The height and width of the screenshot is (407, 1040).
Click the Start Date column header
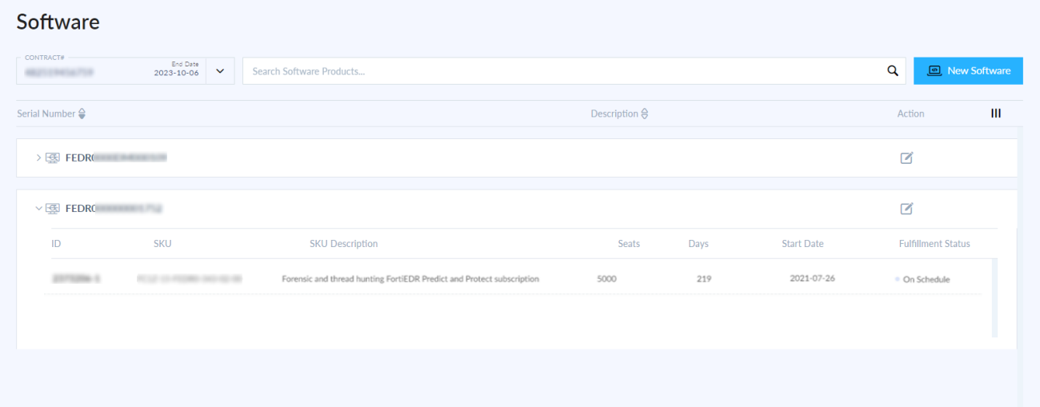point(802,244)
